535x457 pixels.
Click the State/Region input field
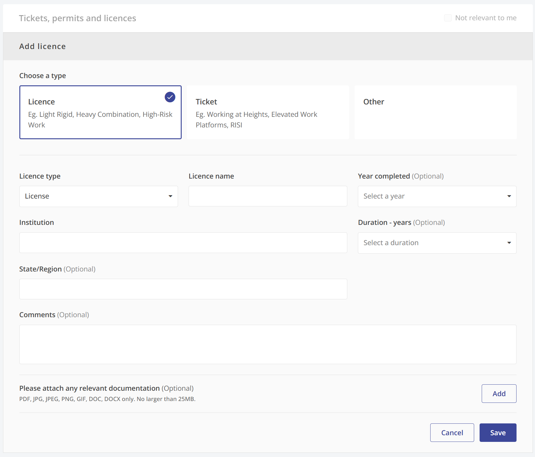[x=183, y=289]
